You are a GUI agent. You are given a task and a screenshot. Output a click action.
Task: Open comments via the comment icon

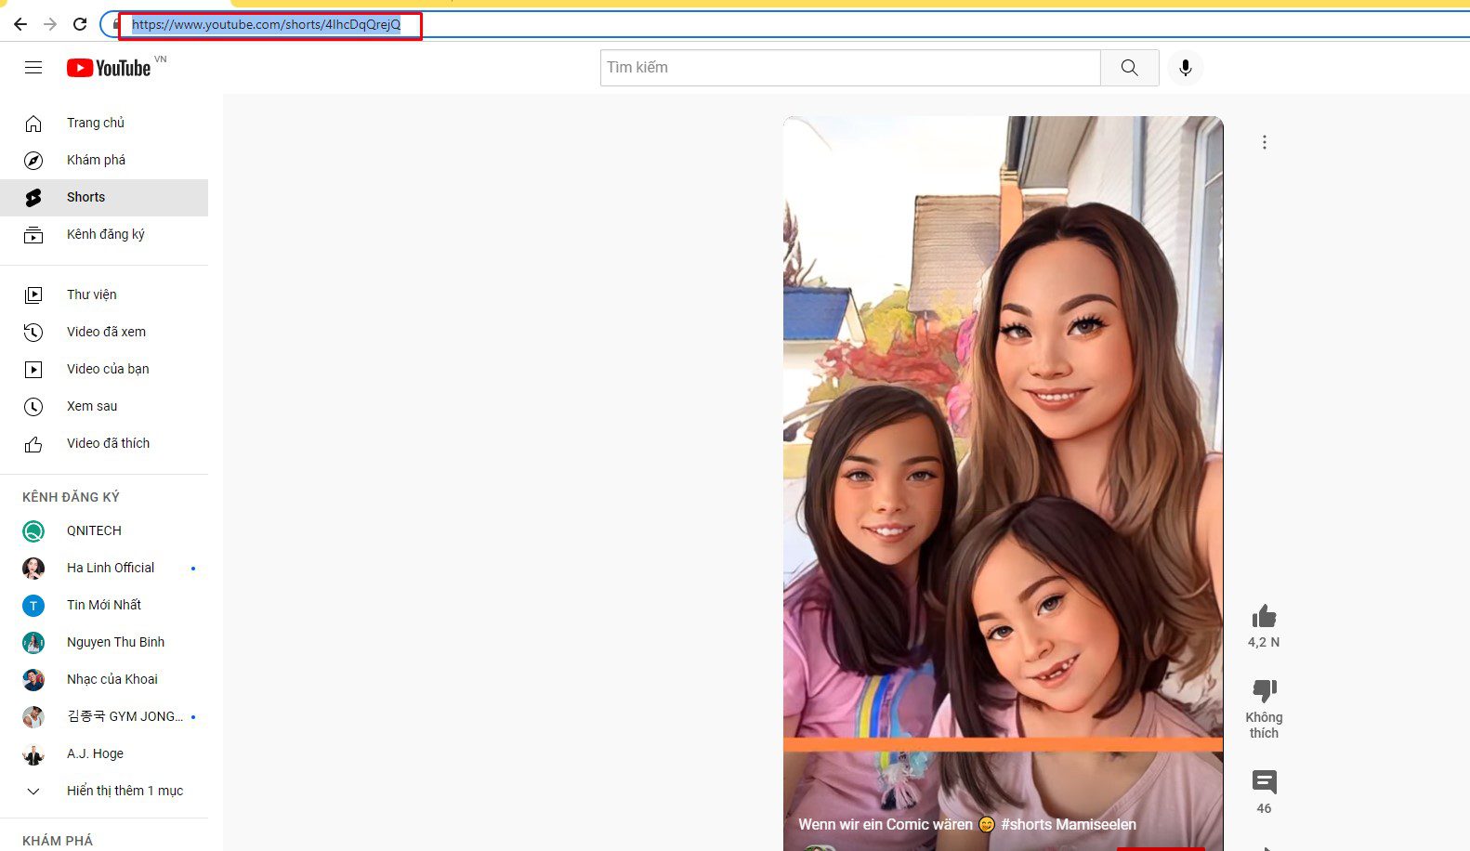[x=1264, y=782]
